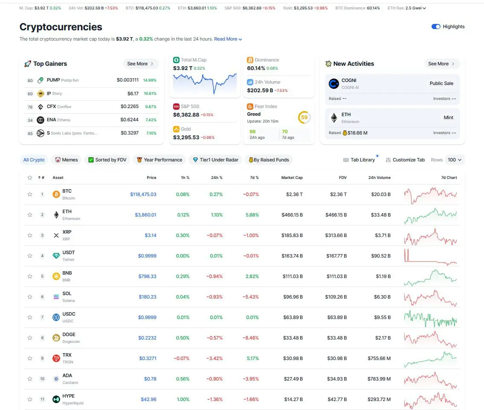Star the TRX row
The height and width of the screenshot is (410, 484).
[x=30, y=358]
